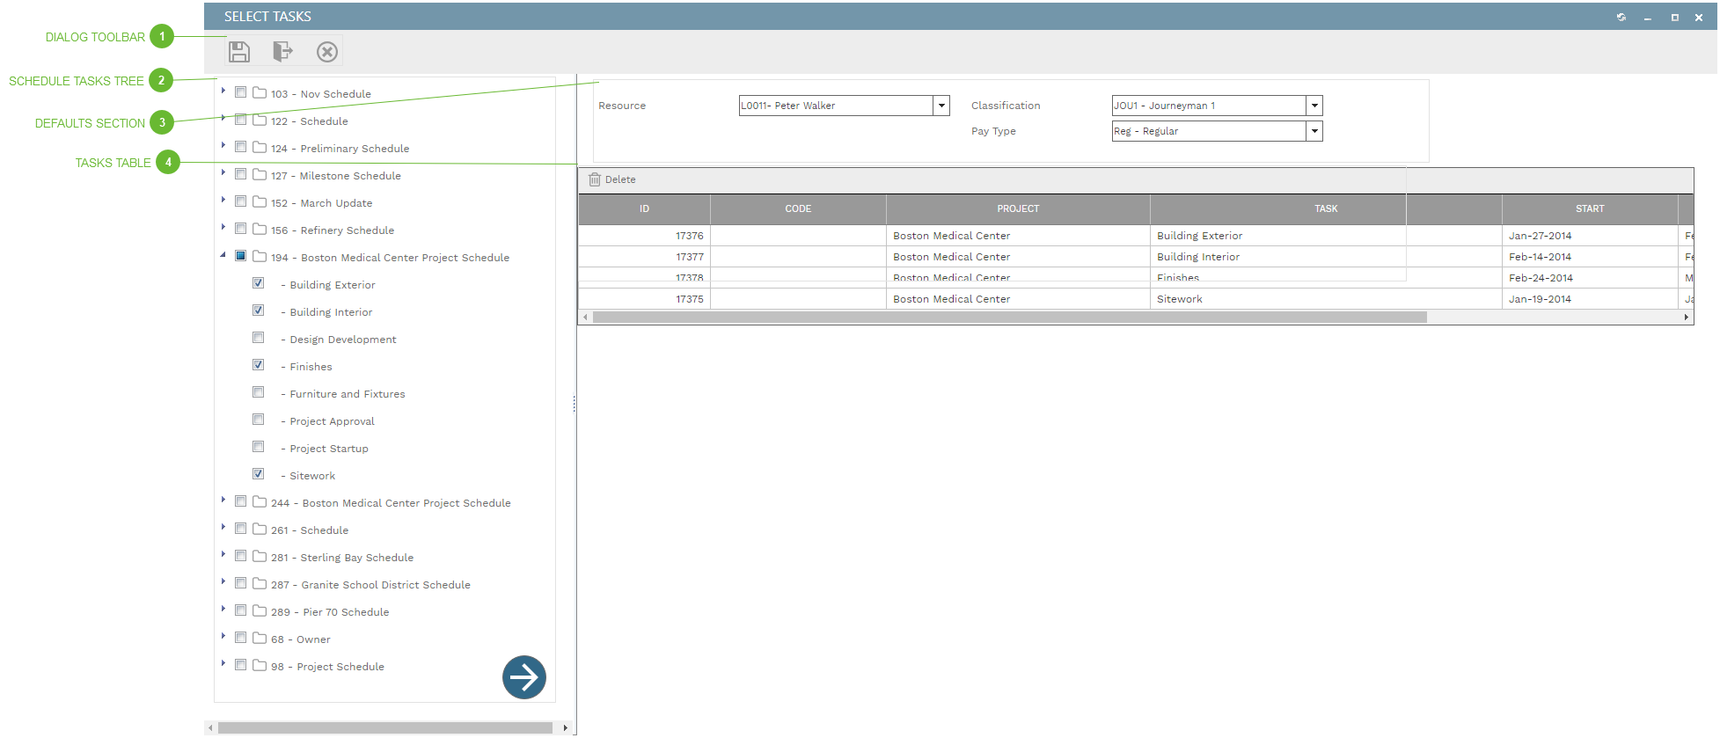Sort by the ID column header
This screenshot has height=738, width=1720.
click(x=644, y=209)
